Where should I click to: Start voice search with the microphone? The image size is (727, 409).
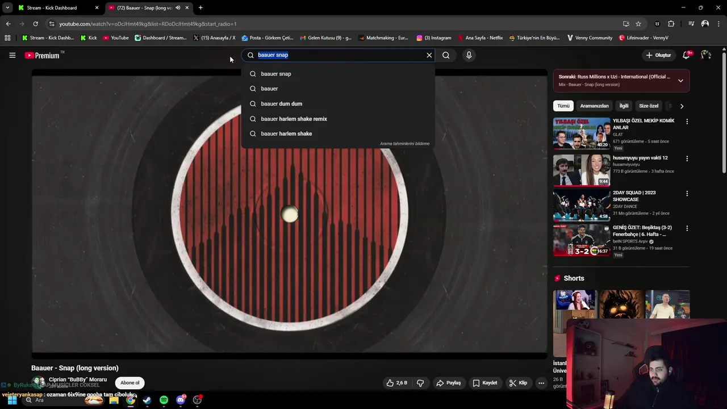(469, 55)
